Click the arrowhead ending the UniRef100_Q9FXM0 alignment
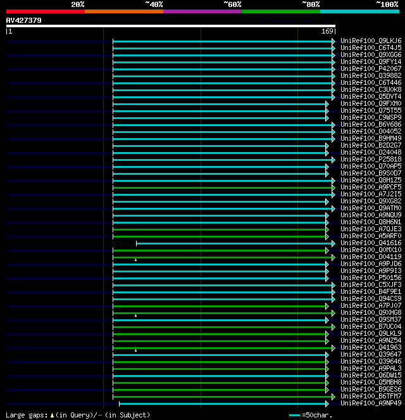This screenshot has height=420, width=405. [x=327, y=104]
